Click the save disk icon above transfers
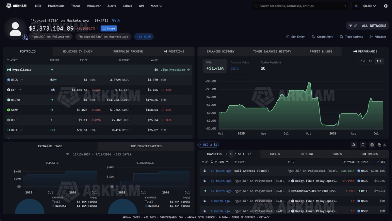Image resolution: width=392 pixels, height=221 pixels. click(372, 145)
